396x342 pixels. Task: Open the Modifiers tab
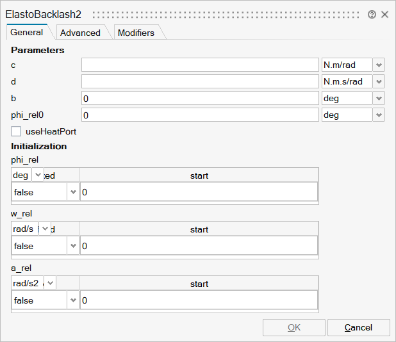(x=136, y=33)
